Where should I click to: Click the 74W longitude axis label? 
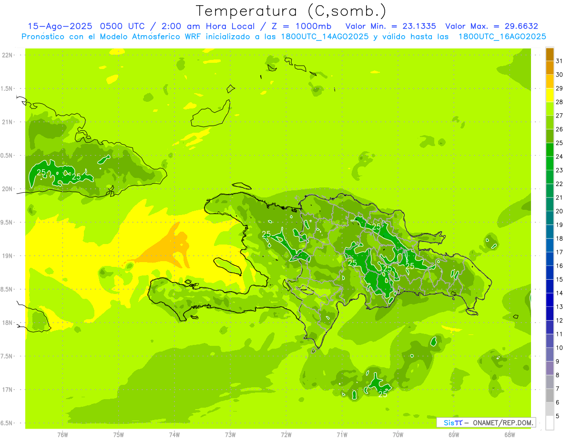174,435
